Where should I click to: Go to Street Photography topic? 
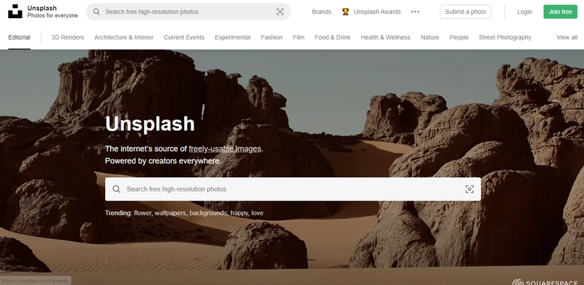coord(505,37)
